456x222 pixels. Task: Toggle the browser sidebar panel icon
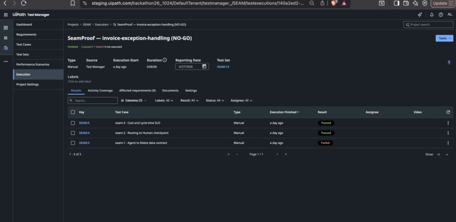(x=397, y=3)
